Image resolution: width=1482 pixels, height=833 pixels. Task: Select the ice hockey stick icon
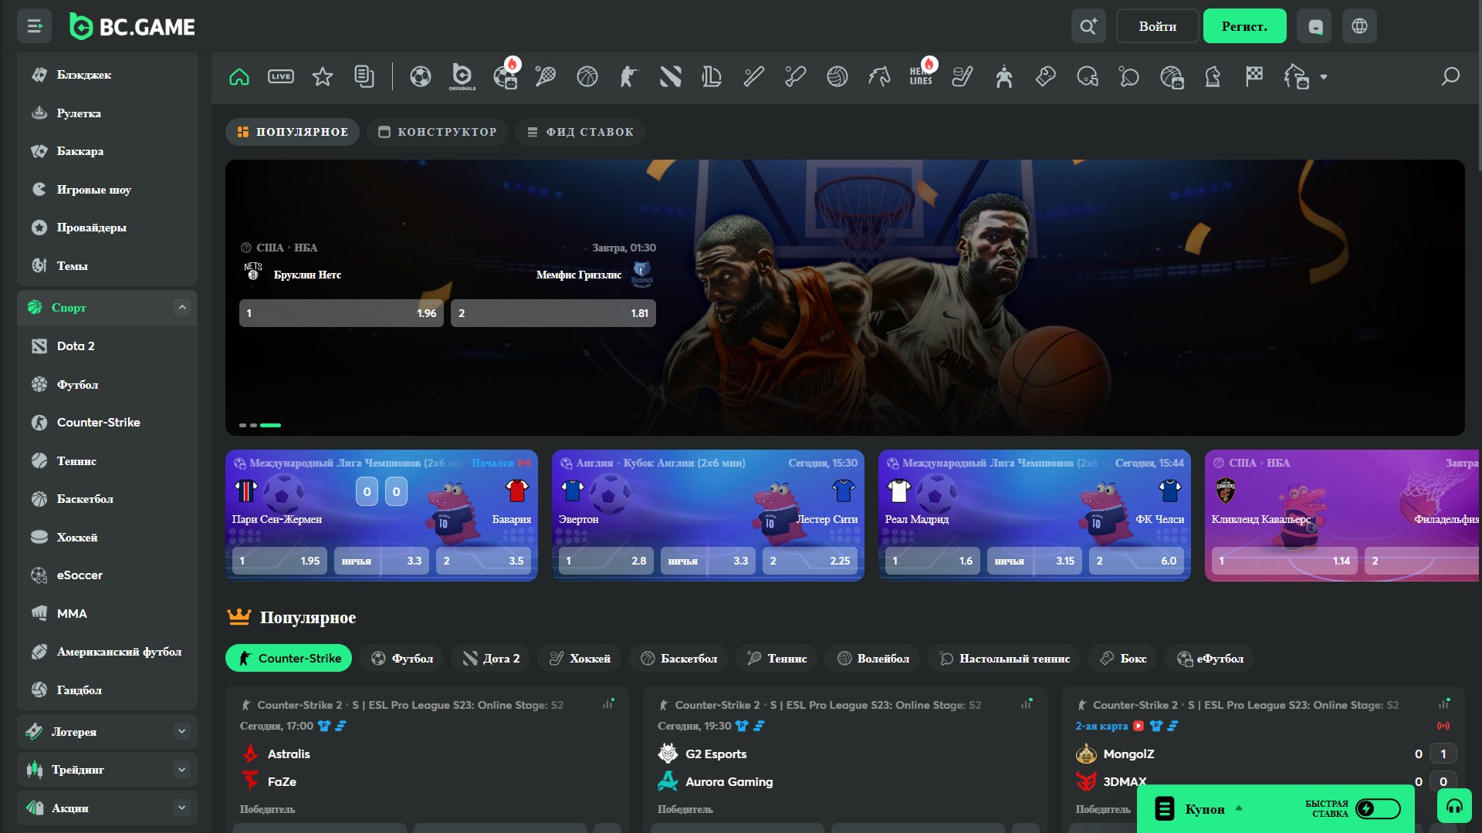(963, 76)
